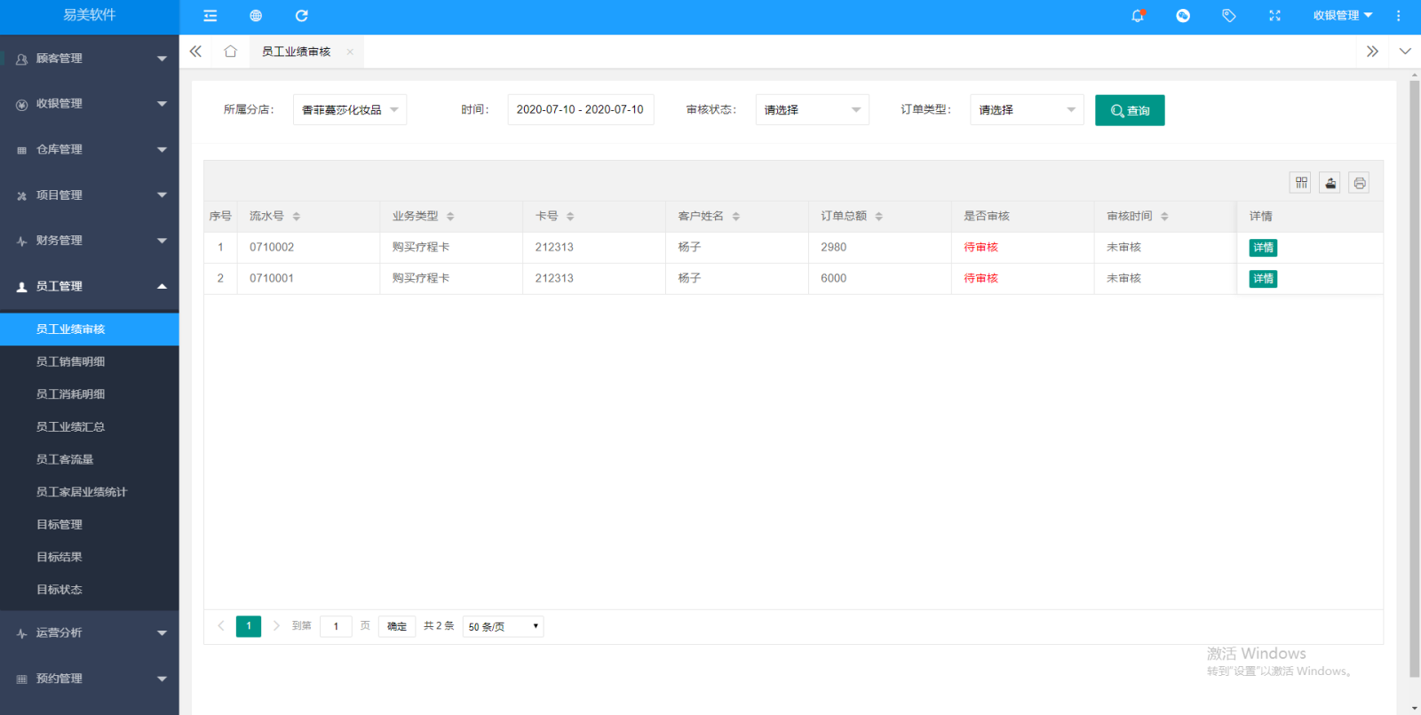The width and height of the screenshot is (1421, 715).
Task: Expand 项目管理 sidebar menu
Action: click(x=90, y=195)
